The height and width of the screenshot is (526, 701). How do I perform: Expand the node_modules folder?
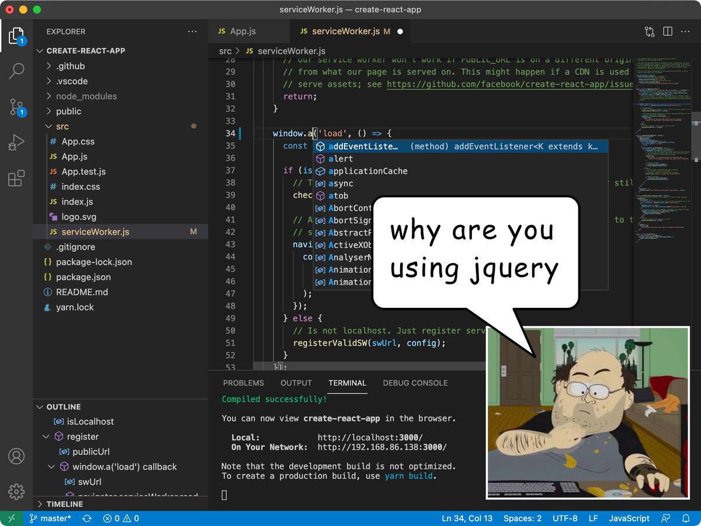(x=120, y=96)
